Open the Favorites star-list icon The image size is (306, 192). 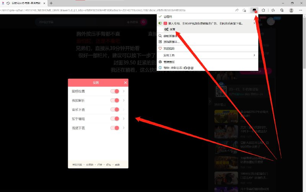(273, 10)
